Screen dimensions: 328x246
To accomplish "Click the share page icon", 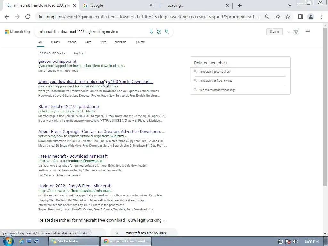I will point(277,17).
